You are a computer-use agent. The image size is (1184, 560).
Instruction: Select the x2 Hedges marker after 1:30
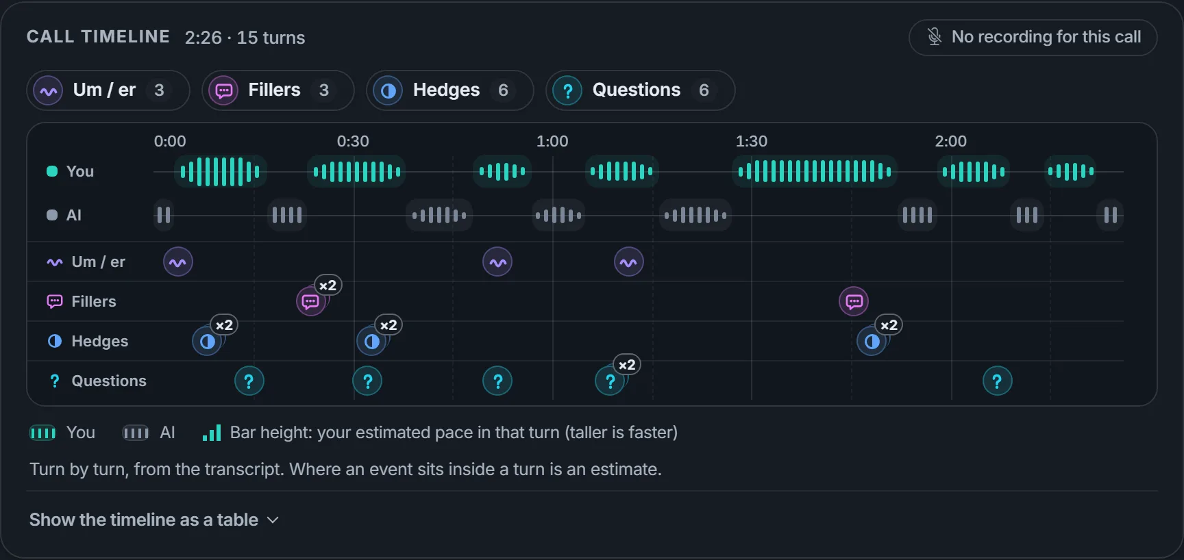(x=872, y=341)
